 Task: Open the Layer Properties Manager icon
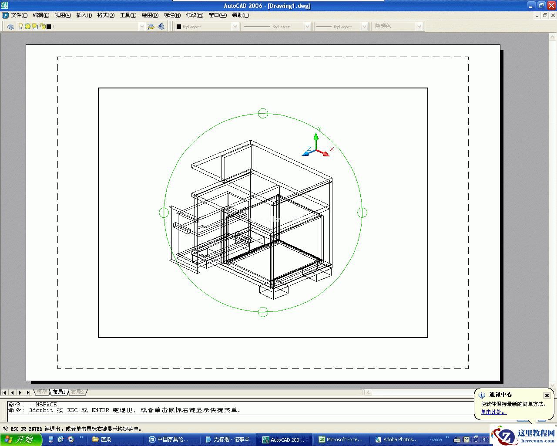(10, 27)
